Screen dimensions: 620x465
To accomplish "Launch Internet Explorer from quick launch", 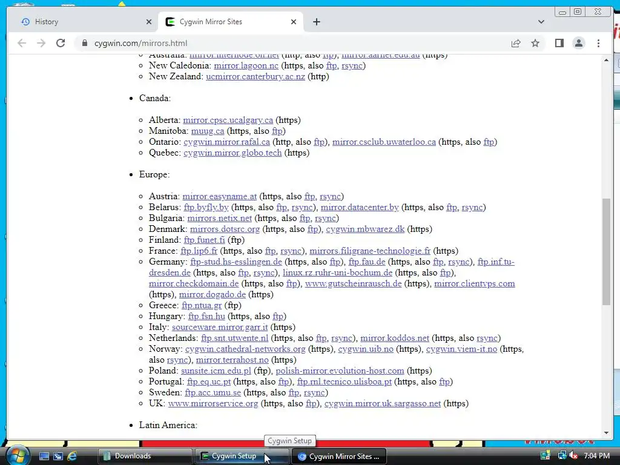I will tap(72, 456).
